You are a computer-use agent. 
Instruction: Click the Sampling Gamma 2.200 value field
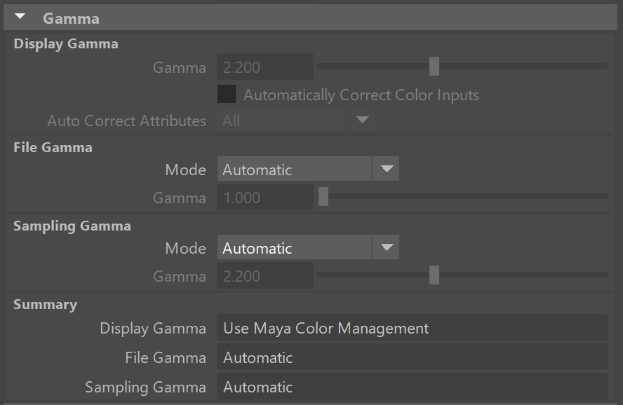pyautogui.click(x=264, y=277)
